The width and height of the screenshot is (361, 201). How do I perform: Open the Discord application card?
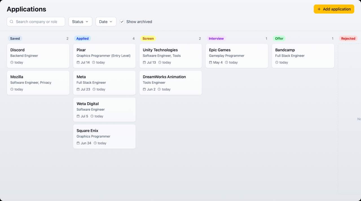(38, 56)
